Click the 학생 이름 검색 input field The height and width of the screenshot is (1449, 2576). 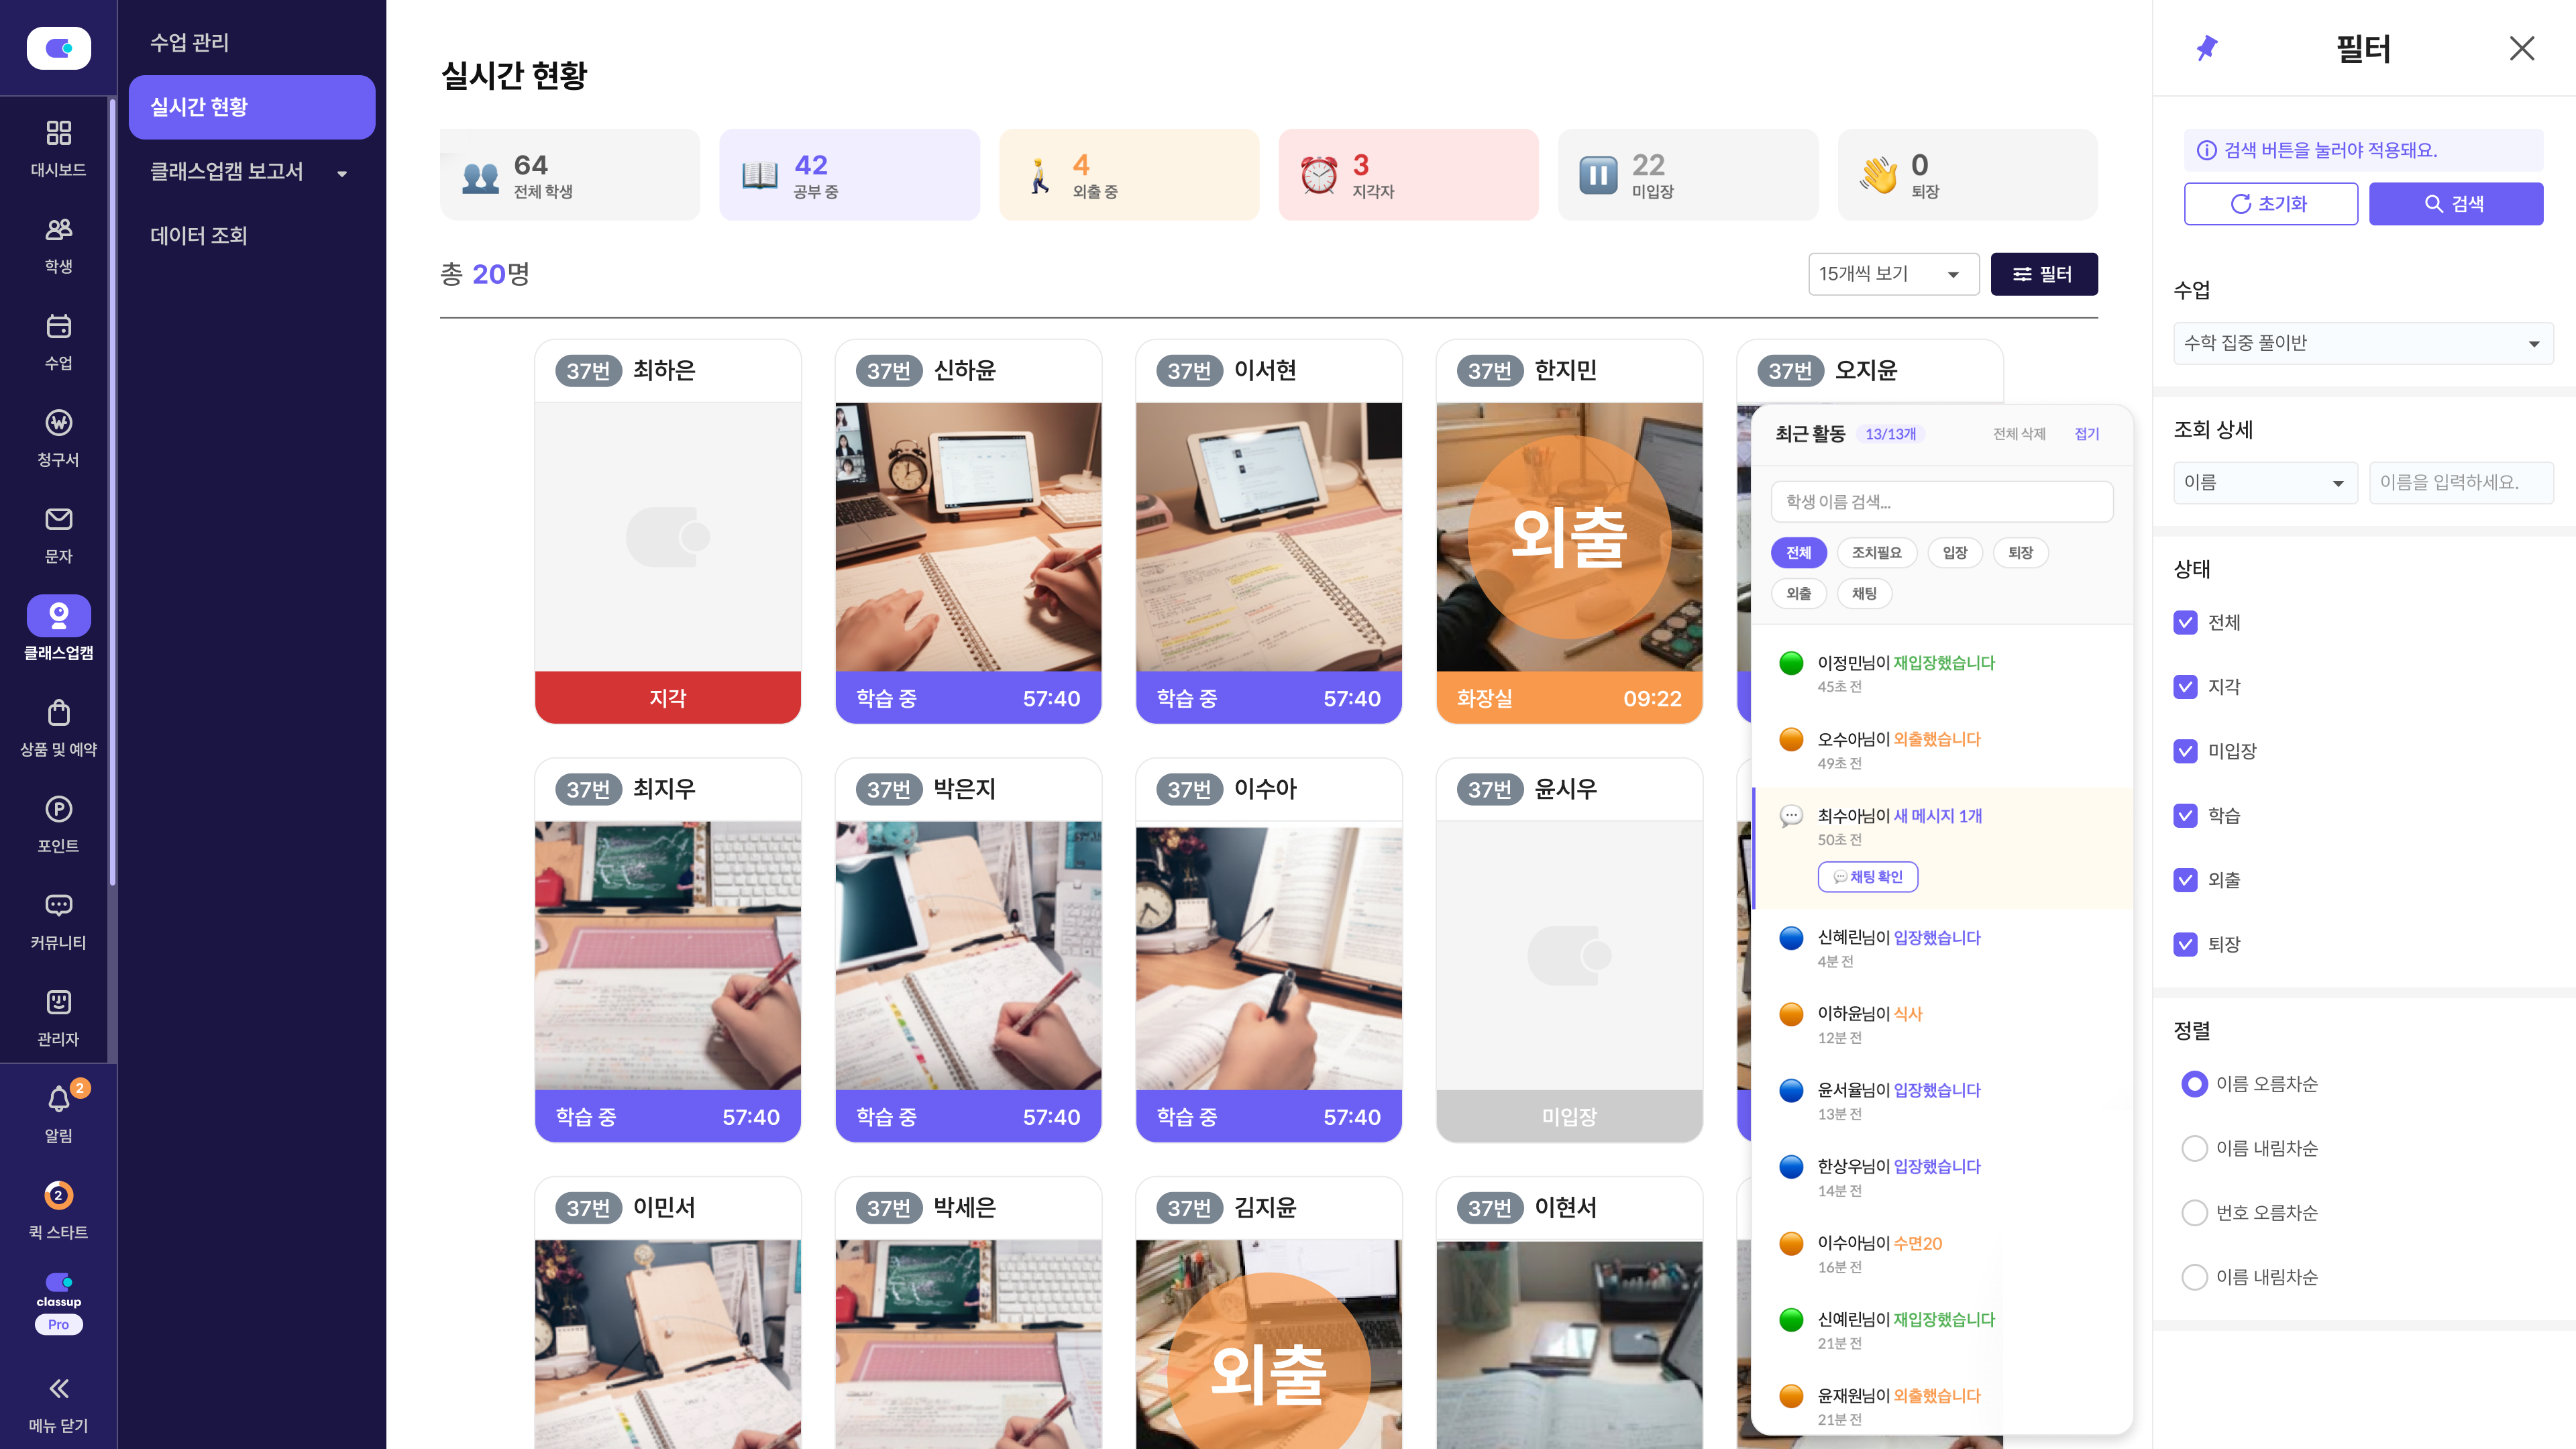point(1941,502)
